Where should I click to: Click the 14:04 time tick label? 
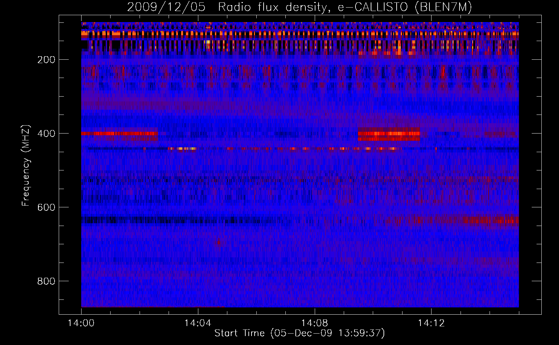tap(198, 323)
